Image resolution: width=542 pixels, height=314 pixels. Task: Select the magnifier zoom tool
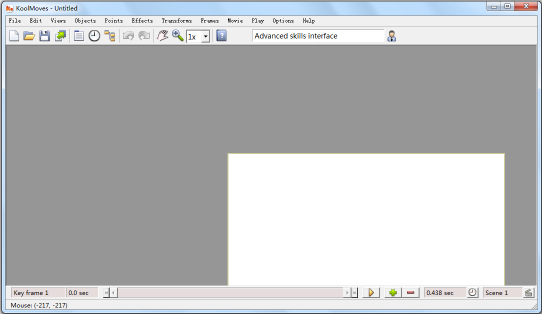point(177,35)
